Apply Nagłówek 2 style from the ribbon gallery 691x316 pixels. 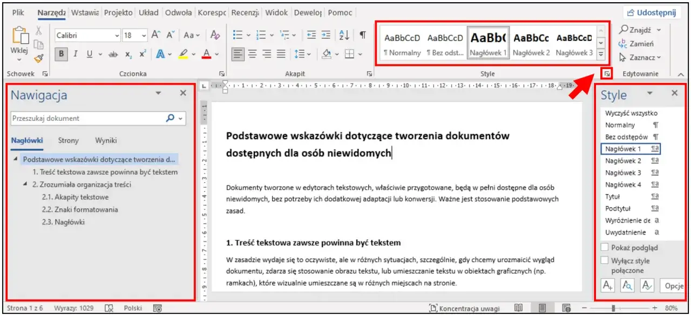[531, 44]
